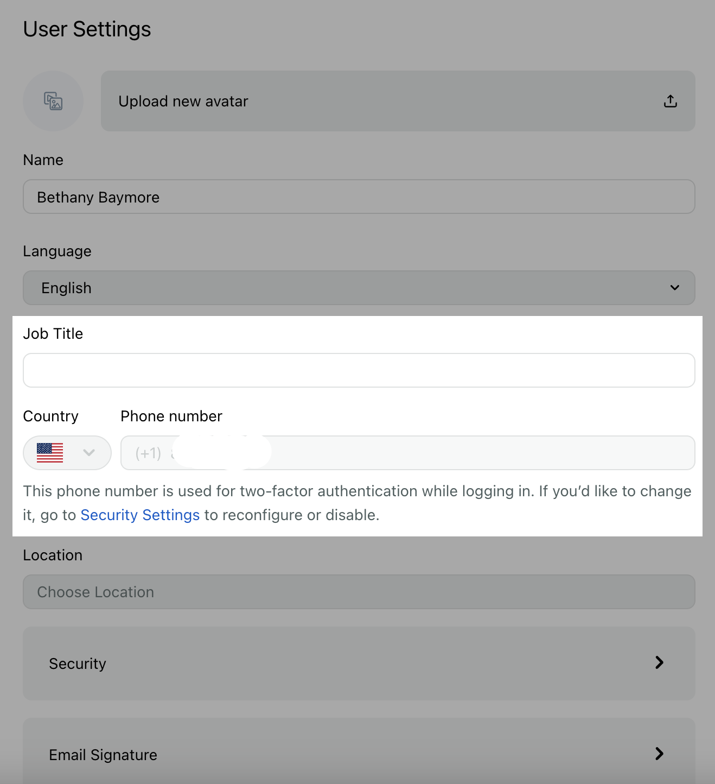Click the US flag icon
The image size is (715, 784).
pyautogui.click(x=50, y=453)
